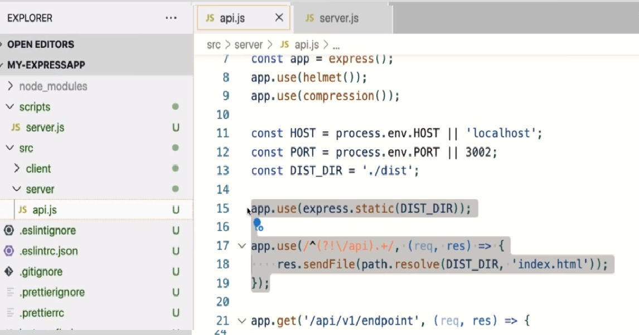Open the .gitignore file
The image size is (639, 335).
40,272
